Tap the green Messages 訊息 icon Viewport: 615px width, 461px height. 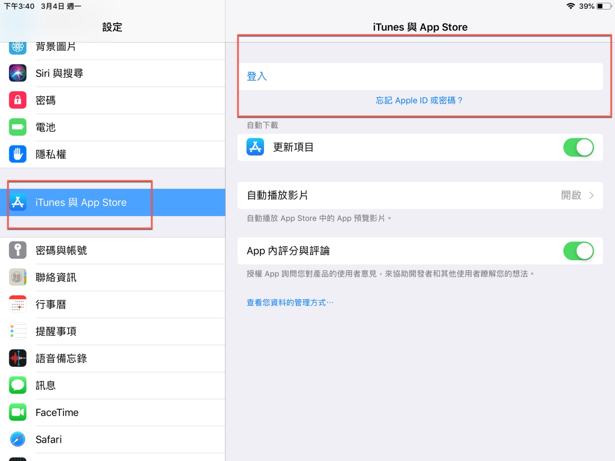click(18, 385)
